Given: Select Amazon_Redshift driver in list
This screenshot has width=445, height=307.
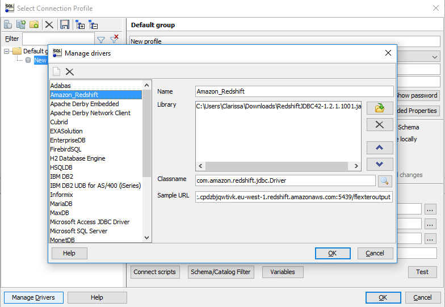Looking at the screenshot, I should 96,95.
